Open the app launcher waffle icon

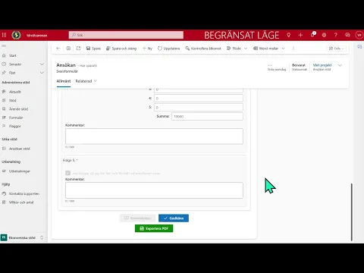(x=4, y=35)
